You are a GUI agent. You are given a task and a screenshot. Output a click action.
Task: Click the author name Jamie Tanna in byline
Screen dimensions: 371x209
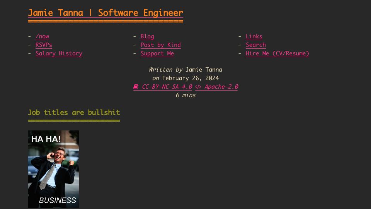pos(204,70)
